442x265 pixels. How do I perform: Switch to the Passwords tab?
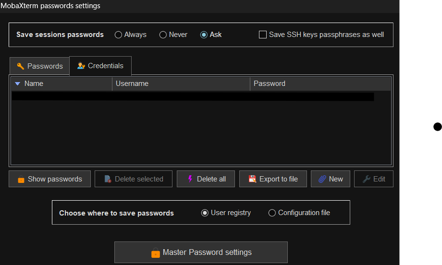40,66
